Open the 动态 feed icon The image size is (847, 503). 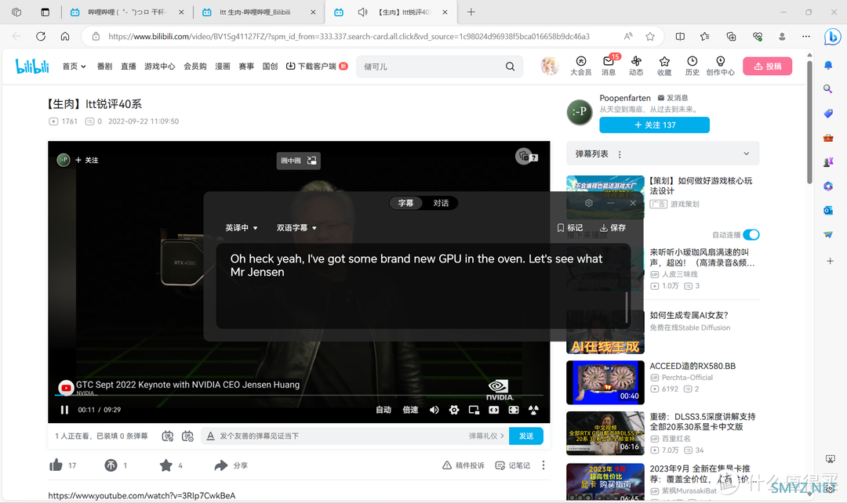(x=636, y=66)
